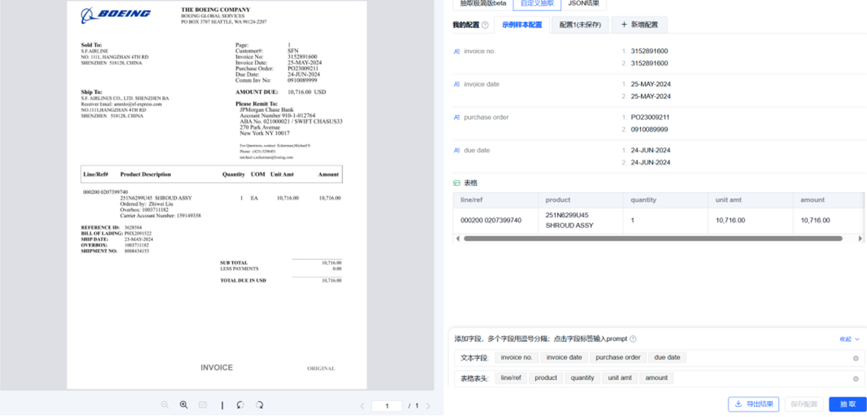Click the amount cell 10,716.00 in results table

click(828, 221)
